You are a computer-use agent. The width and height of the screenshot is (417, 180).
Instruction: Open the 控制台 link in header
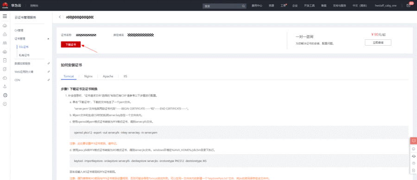tap(34, 6)
